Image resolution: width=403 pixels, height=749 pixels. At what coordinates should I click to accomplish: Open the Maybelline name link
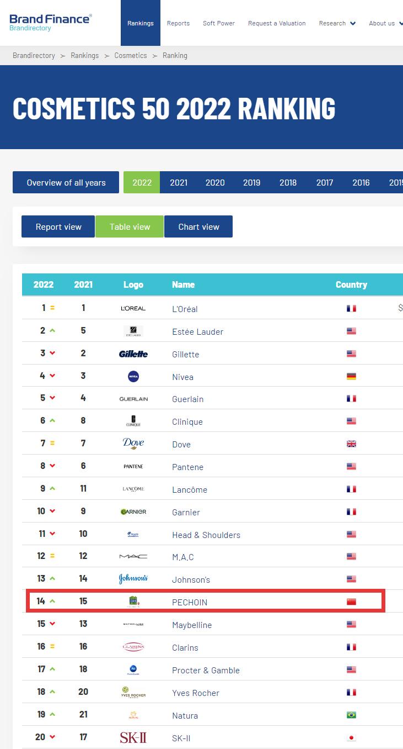click(192, 625)
